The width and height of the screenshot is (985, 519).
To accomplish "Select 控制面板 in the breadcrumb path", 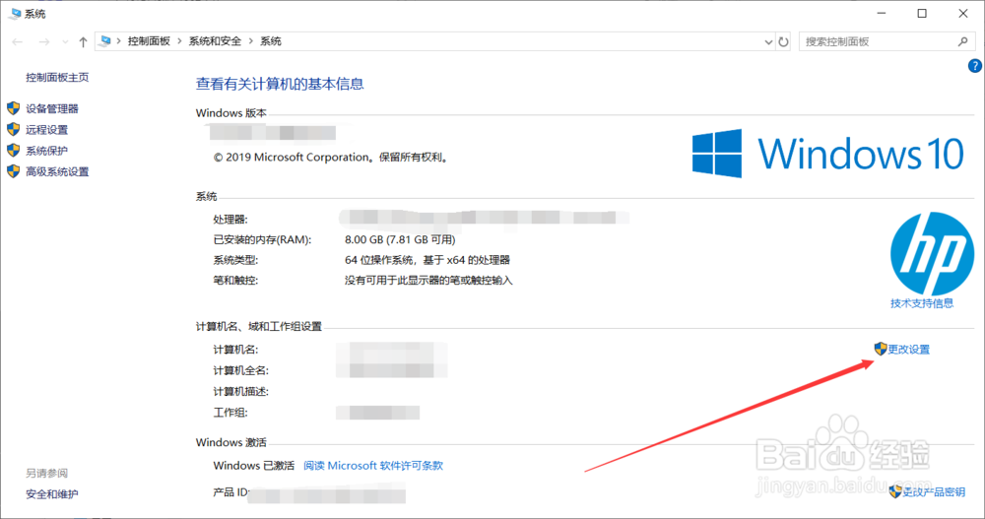I will [149, 41].
